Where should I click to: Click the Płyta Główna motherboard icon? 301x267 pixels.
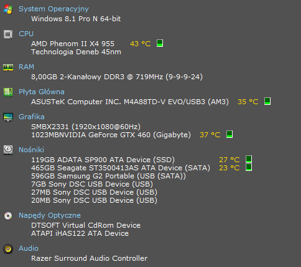tap(8, 92)
